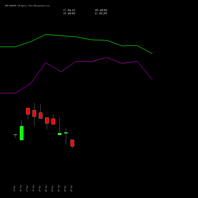The image size is (198, 198).
Task: Click the 17 Sep date label
Action: click(x=27, y=188)
